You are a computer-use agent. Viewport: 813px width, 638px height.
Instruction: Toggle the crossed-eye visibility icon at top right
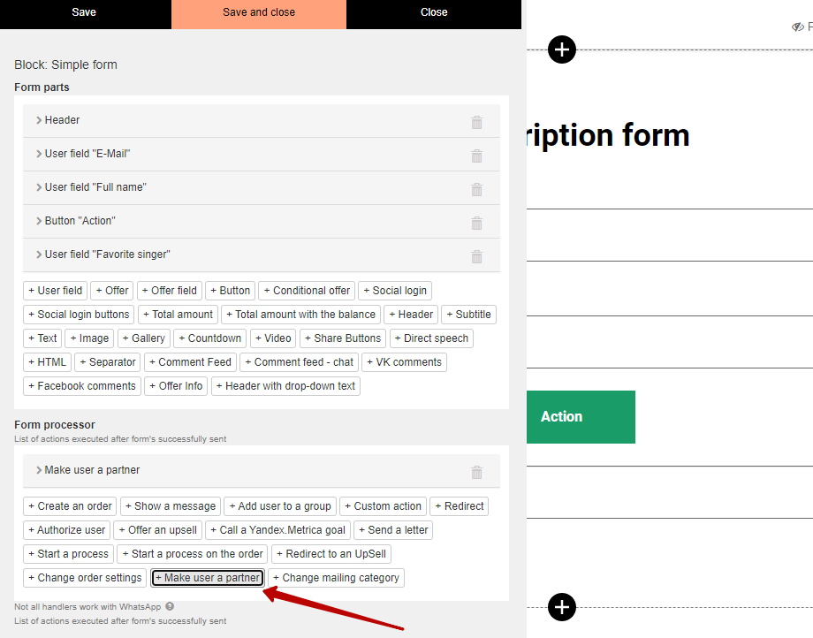(x=797, y=27)
